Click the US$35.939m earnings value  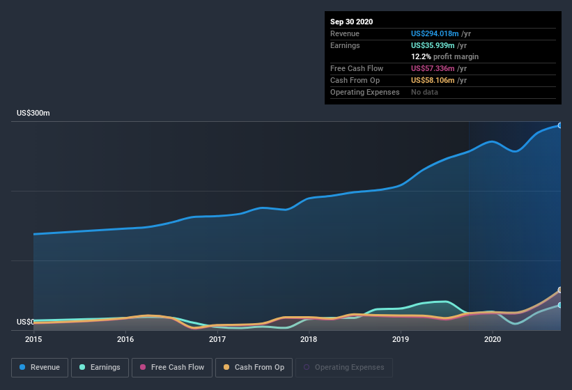pyautogui.click(x=433, y=45)
